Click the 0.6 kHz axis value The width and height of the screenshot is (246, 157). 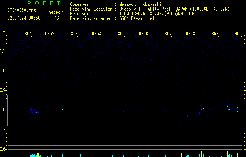click(x=3, y=149)
